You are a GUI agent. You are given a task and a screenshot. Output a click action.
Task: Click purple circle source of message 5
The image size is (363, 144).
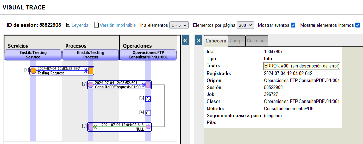pos(148,127)
